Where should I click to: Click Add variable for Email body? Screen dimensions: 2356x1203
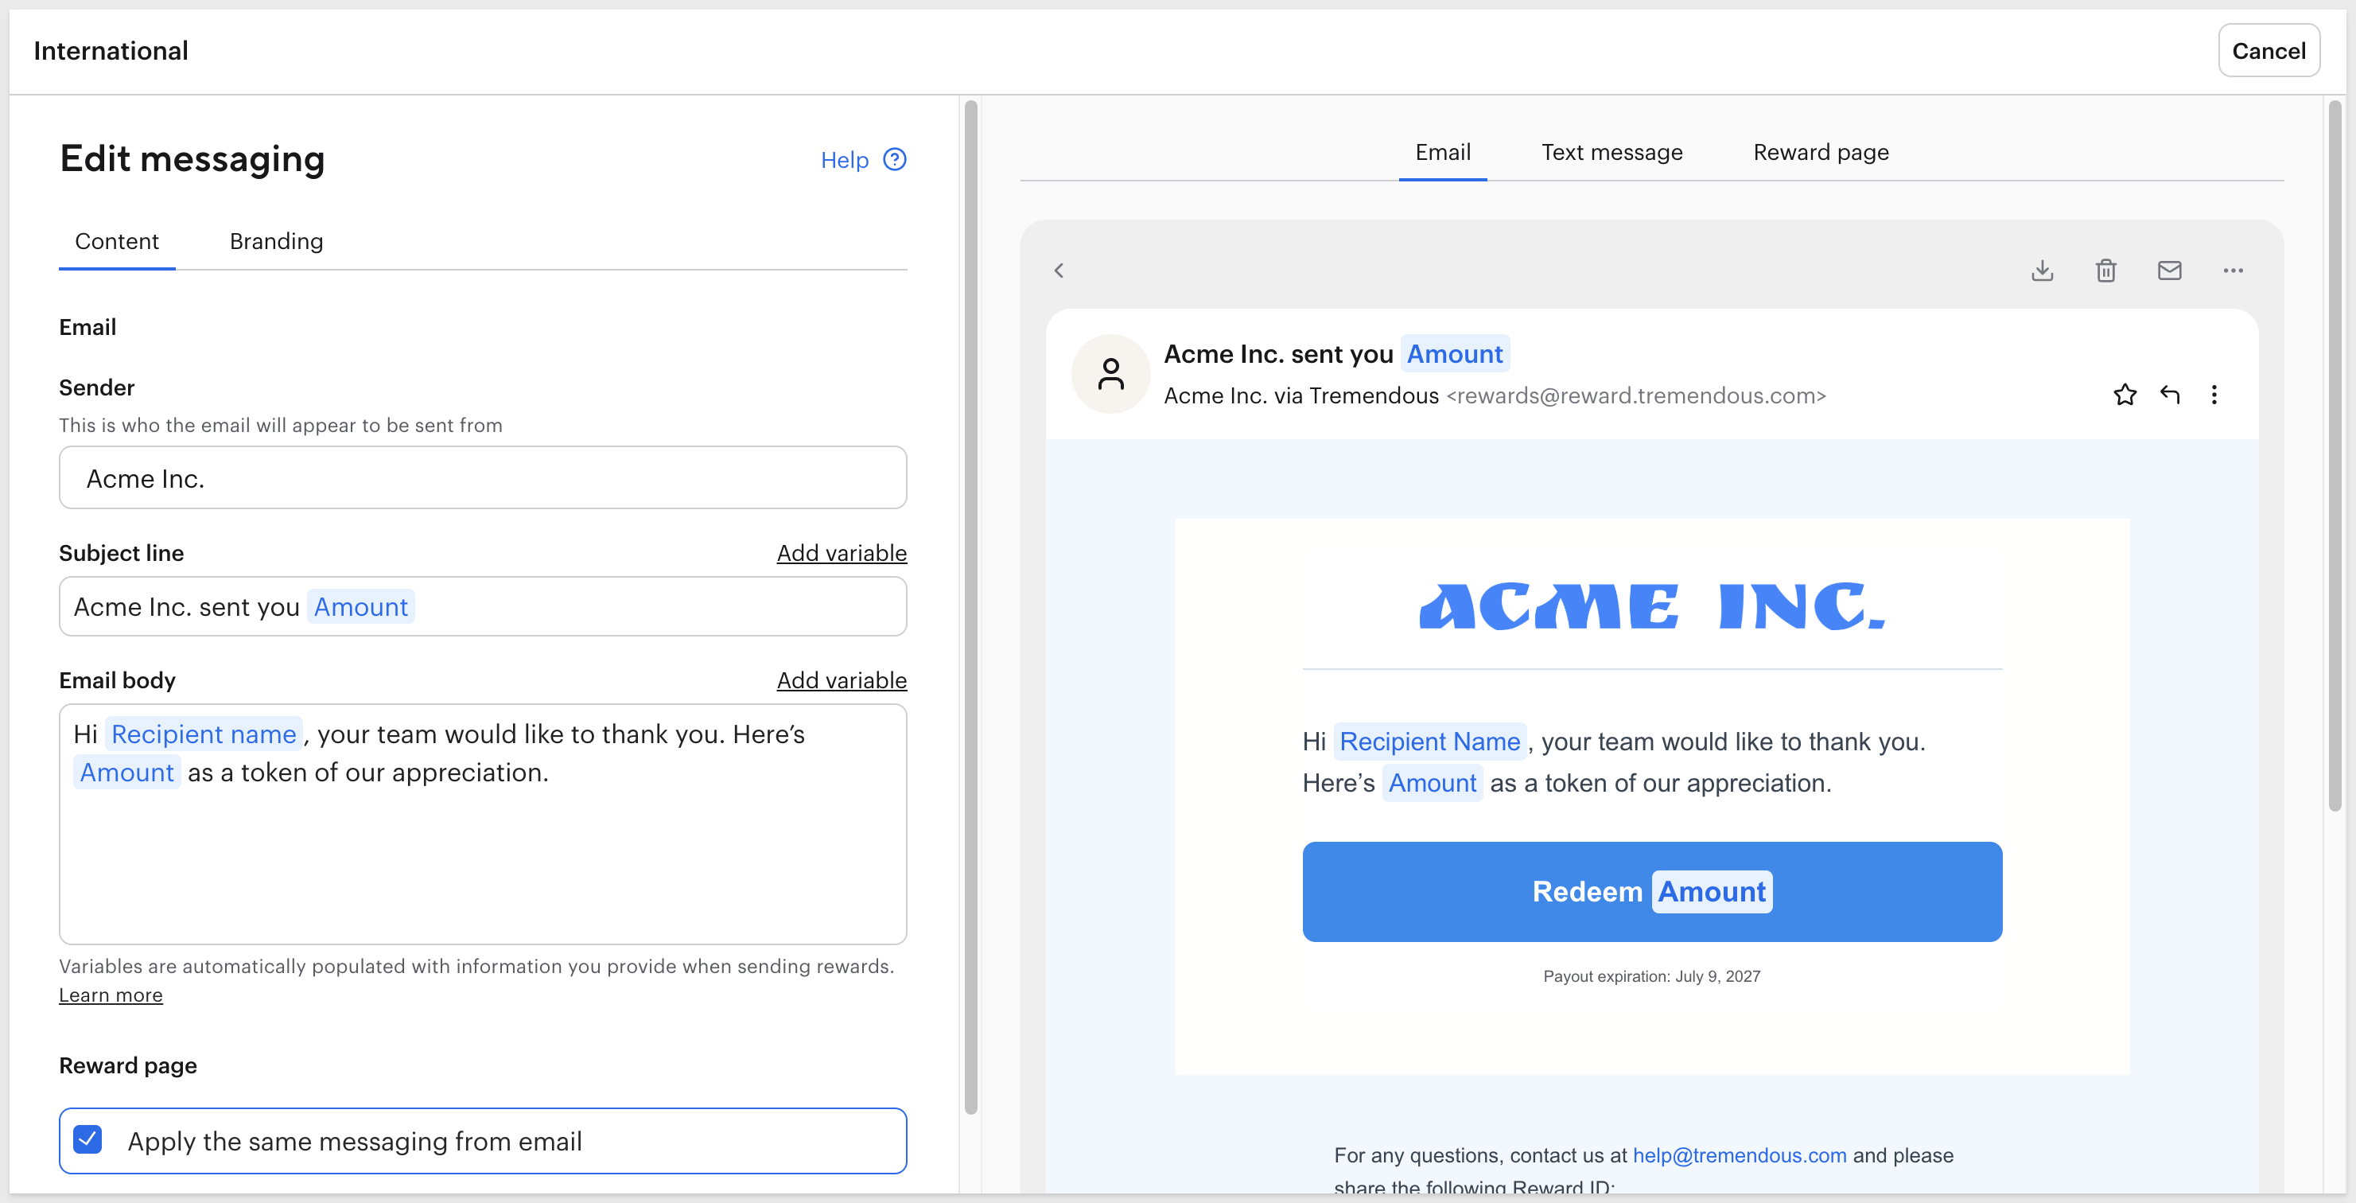[842, 679]
